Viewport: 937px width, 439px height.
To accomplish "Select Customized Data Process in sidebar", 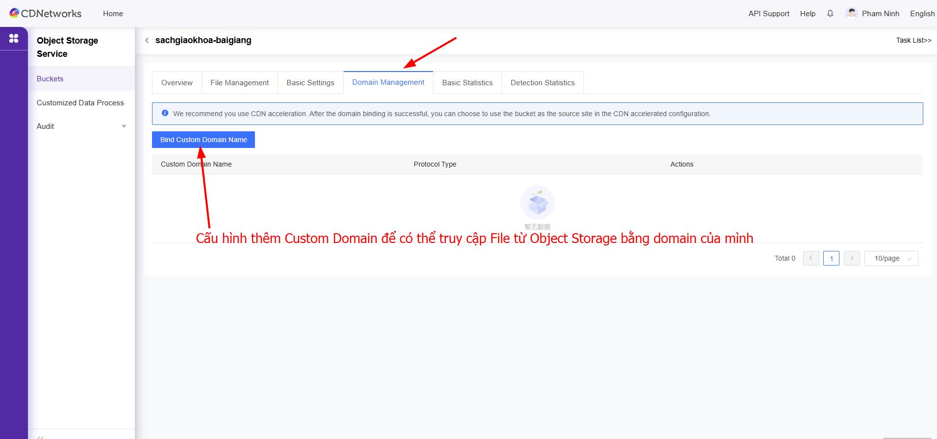I will click(x=80, y=103).
